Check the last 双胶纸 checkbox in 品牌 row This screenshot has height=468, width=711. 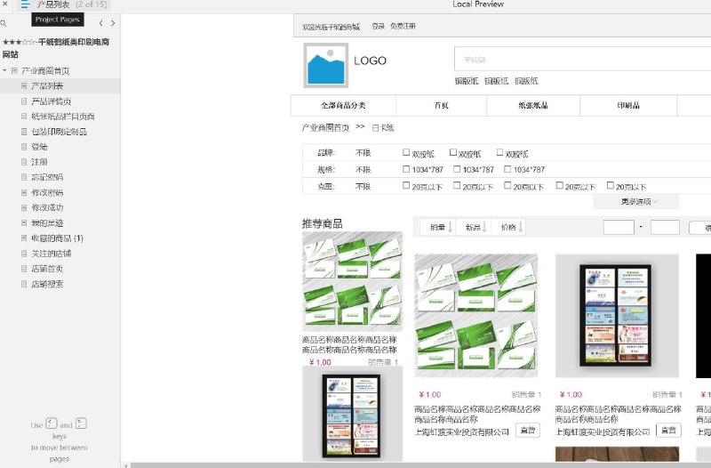click(x=499, y=152)
